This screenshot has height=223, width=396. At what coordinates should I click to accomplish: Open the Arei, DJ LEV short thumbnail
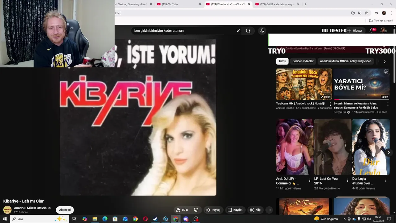click(x=295, y=147)
